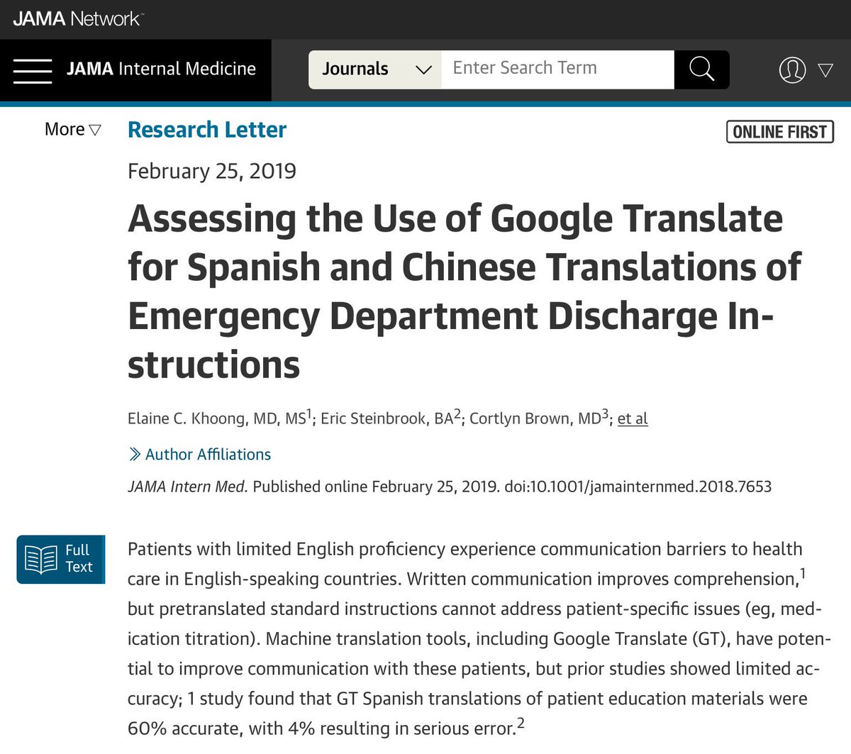Viewport: 851px width, 754px height.
Task: Click reference 2 superscript after serious error
Action: coord(521,723)
